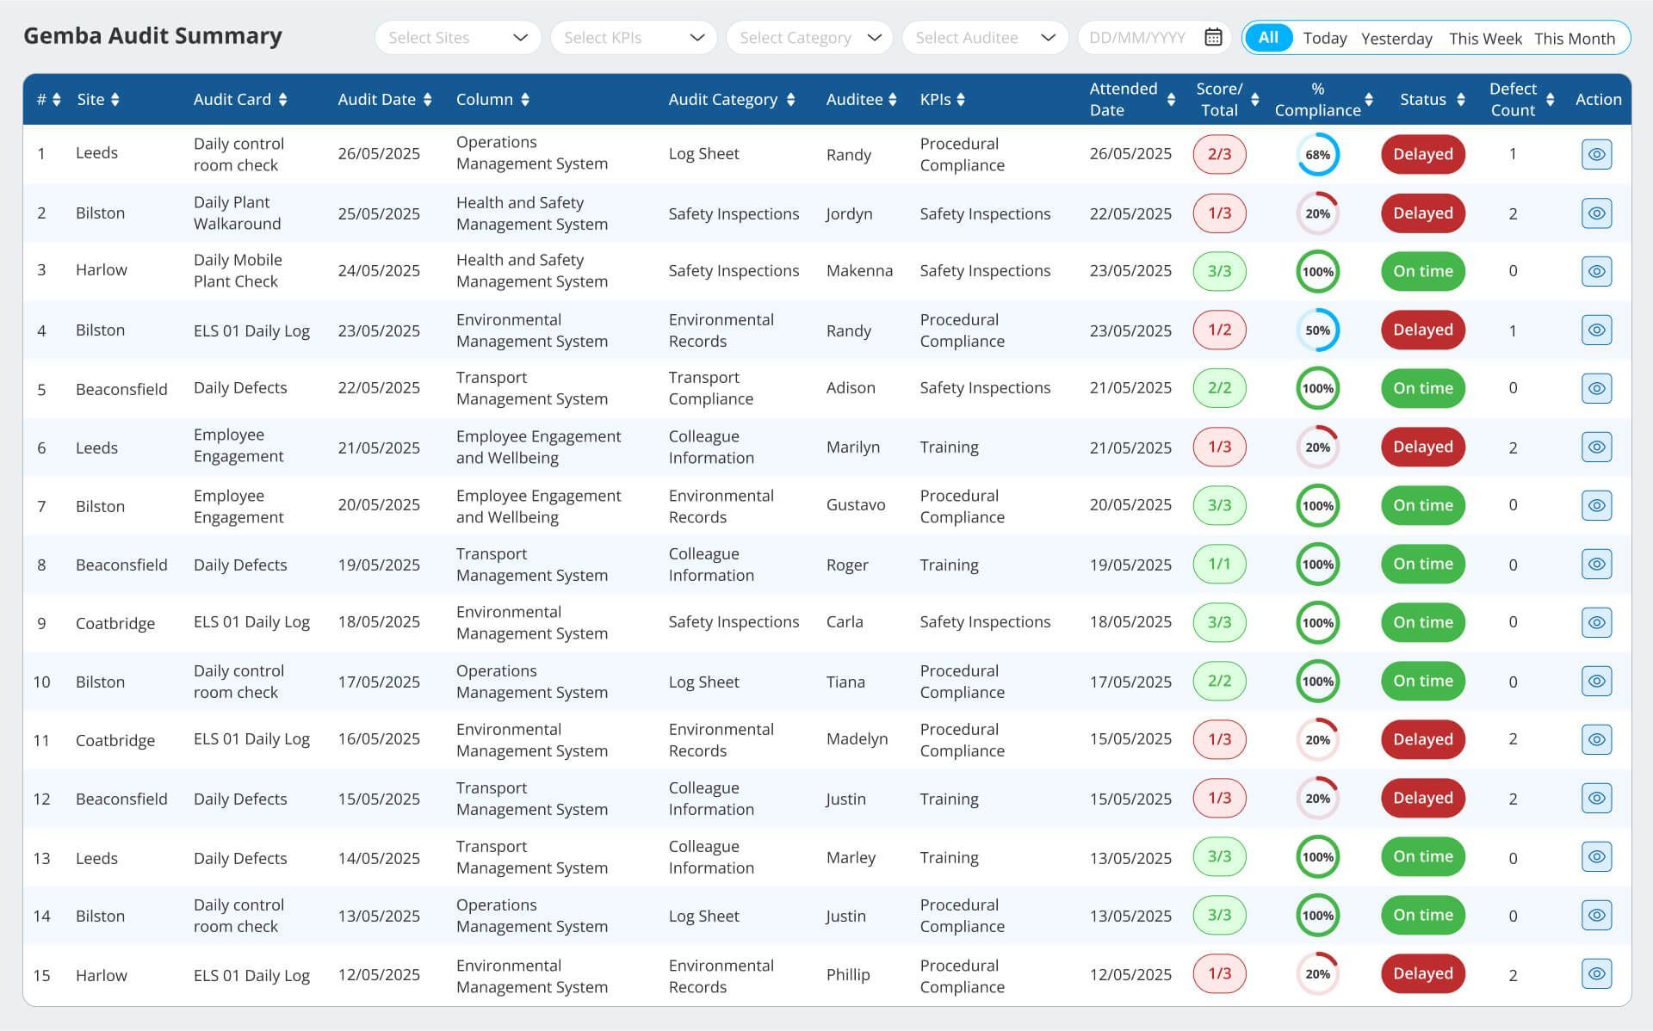View Harlow's Daily Mobile Plant Check audit
This screenshot has height=1031, width=1653.
(x=1597, y=269)
